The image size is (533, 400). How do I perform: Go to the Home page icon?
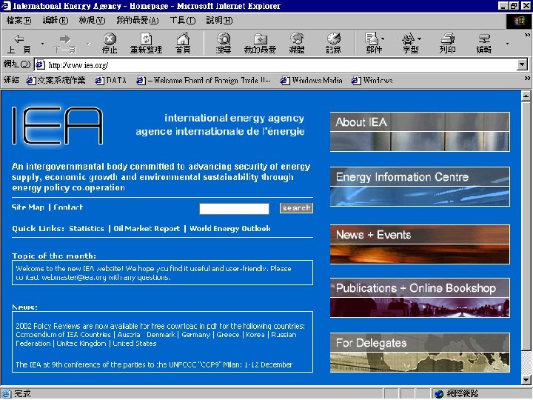pyautogui.click(x=183, y=43)
